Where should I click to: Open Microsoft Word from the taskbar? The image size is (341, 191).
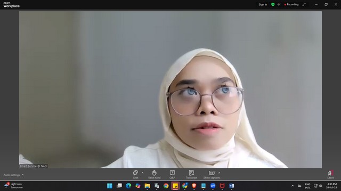point(231,186)
